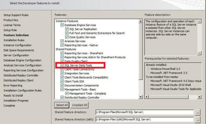The width and height of the screenshot is (206, 124).
Task: Toggle Management Tools - Complete checkbox
Action: coord(67,93)
